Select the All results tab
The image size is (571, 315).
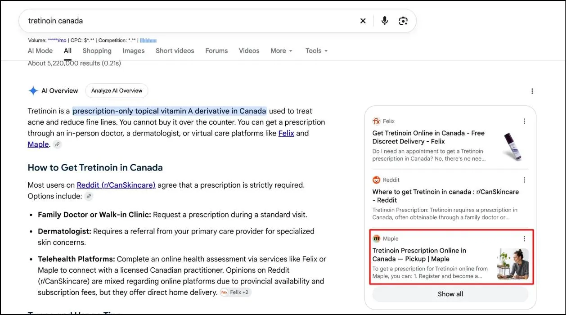click(x=67, y=51)
